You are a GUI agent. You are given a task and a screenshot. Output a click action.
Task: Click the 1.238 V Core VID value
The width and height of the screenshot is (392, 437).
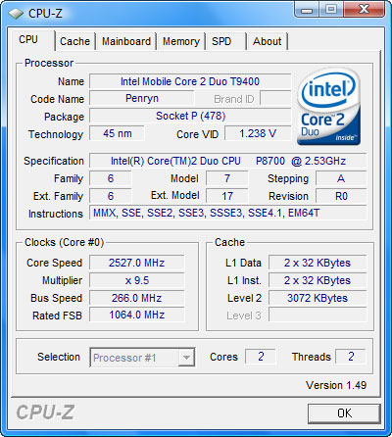(258, 133)
